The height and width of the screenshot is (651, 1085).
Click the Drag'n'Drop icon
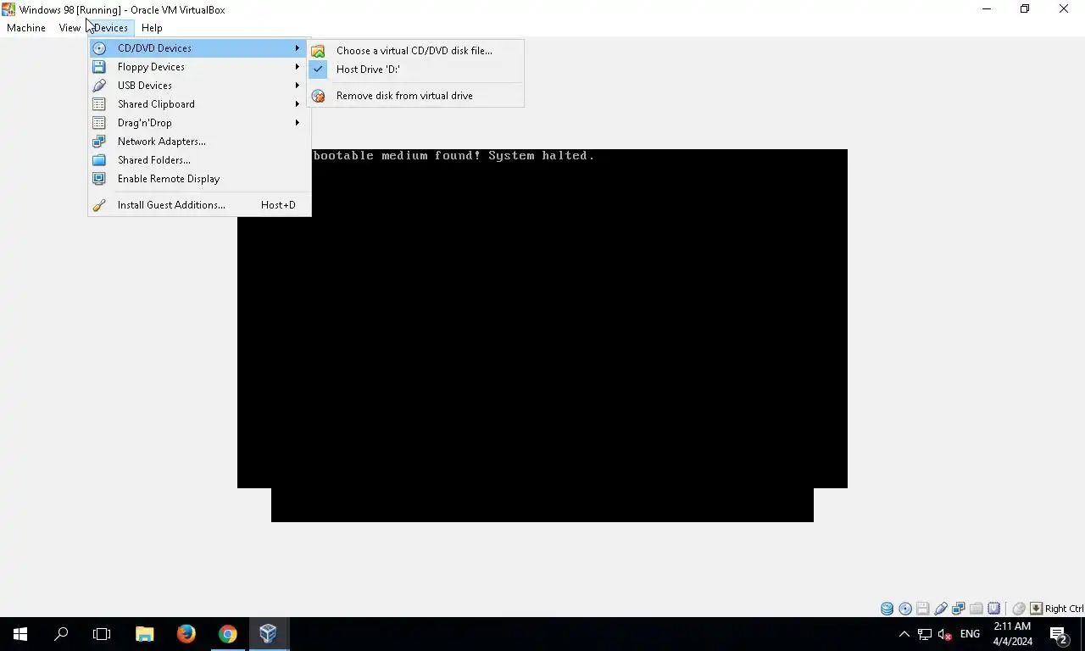pyautogui.click(x=99, y=123)
